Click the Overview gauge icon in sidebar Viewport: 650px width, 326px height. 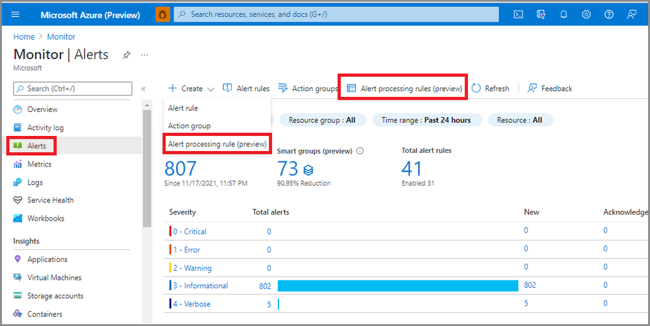click(x=18, y=109)
